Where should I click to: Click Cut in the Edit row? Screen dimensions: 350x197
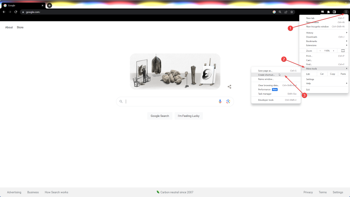[x=322, y=74]
